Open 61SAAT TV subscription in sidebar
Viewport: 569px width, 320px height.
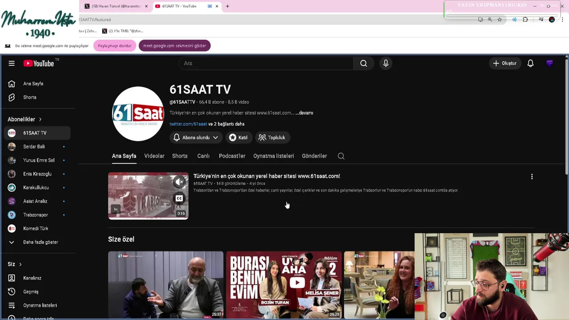37,133
